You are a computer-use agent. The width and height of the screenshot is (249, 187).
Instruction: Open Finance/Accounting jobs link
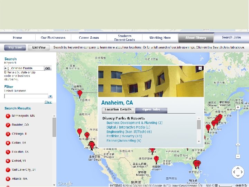124,141
